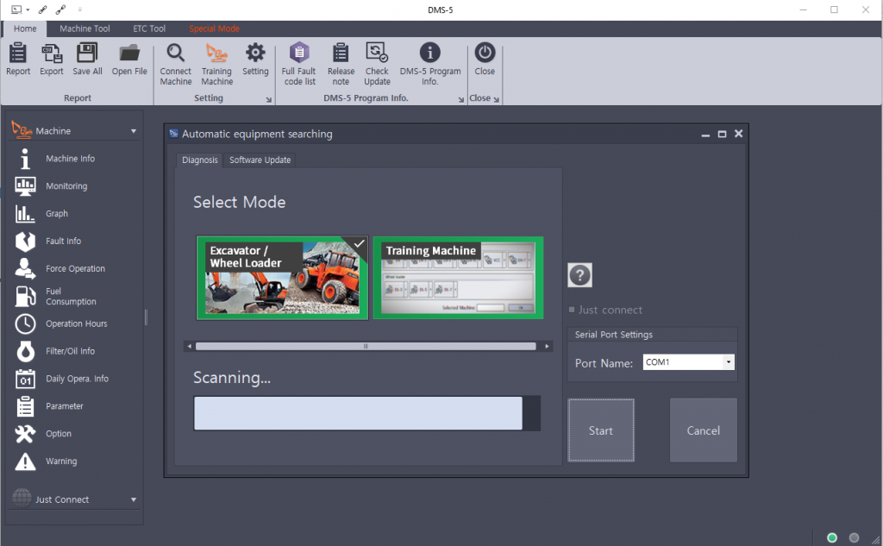Toggle the Just connect checkbox
This screenshot has height=546, width=883.
tap(572, 311)
